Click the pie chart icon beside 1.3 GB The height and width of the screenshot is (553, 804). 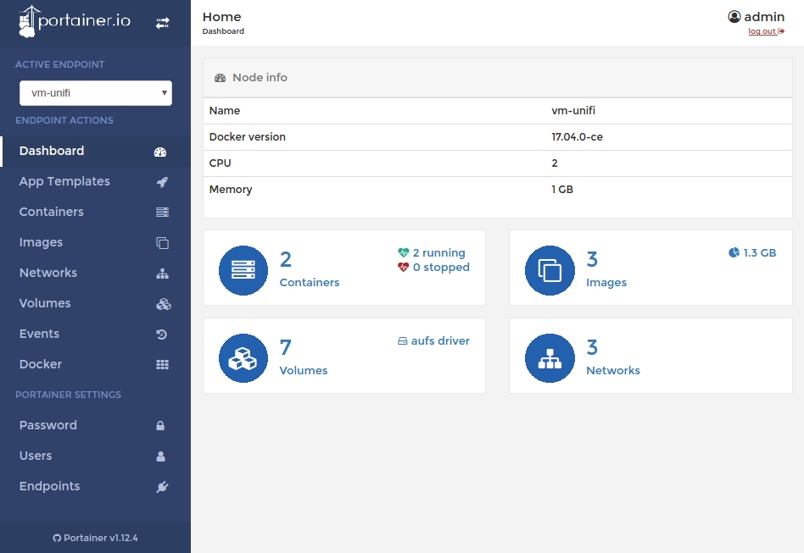734,252
